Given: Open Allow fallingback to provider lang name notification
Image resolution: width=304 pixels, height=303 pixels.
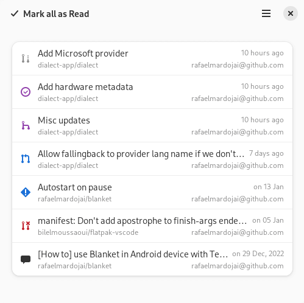Looking at the screenshot, I should [x=152, y=159].
